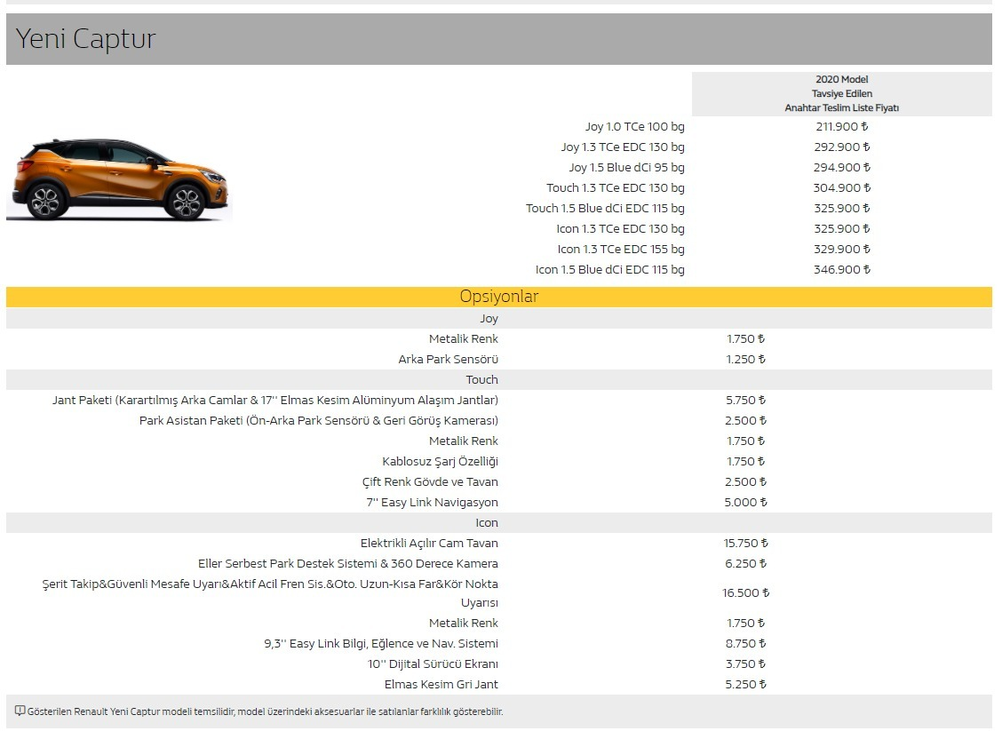Image resolution: width=1002 pixels, height=731 pixels.
Task: Click the Gösterilen Renault Yeni Captur disclaimer text
Action: [265, 711]
